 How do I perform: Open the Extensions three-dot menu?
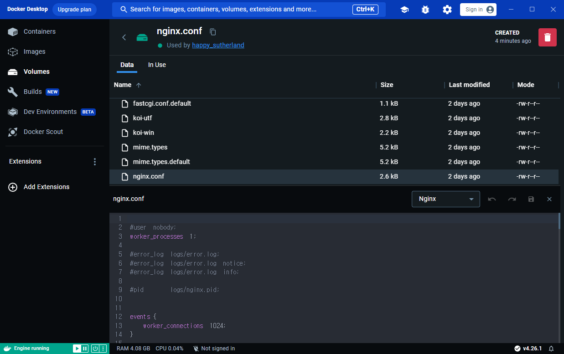pyautogui.click(x=95, y=162)
